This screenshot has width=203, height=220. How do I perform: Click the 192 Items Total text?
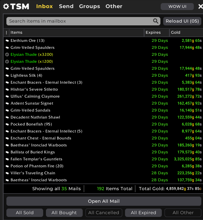[115, 189]
